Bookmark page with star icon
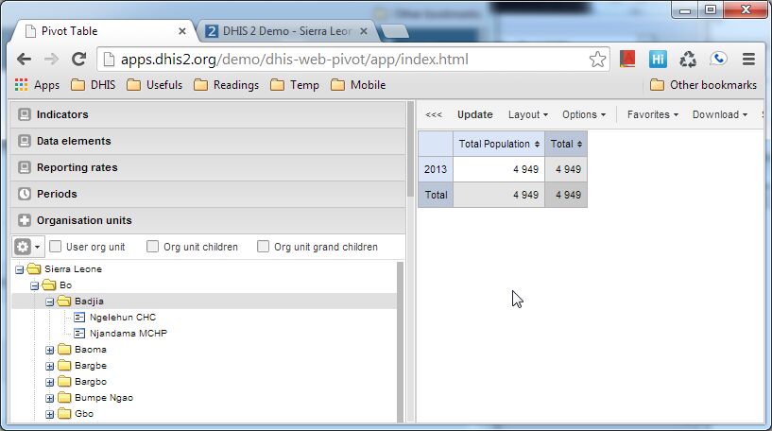The image size is (772, 431). [x=597, y=60]
